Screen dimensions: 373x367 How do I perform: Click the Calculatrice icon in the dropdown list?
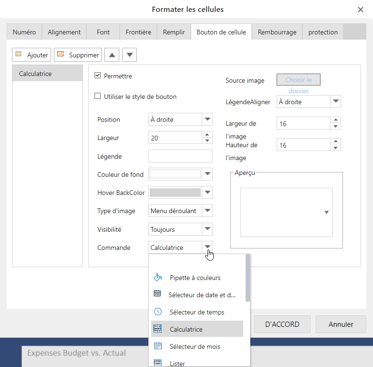pos(158,329)
